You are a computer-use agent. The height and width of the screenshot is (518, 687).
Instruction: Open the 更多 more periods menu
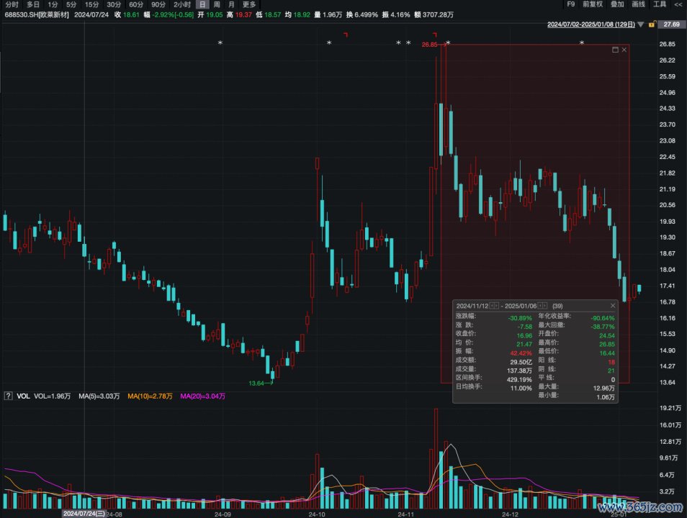(249, 4)
